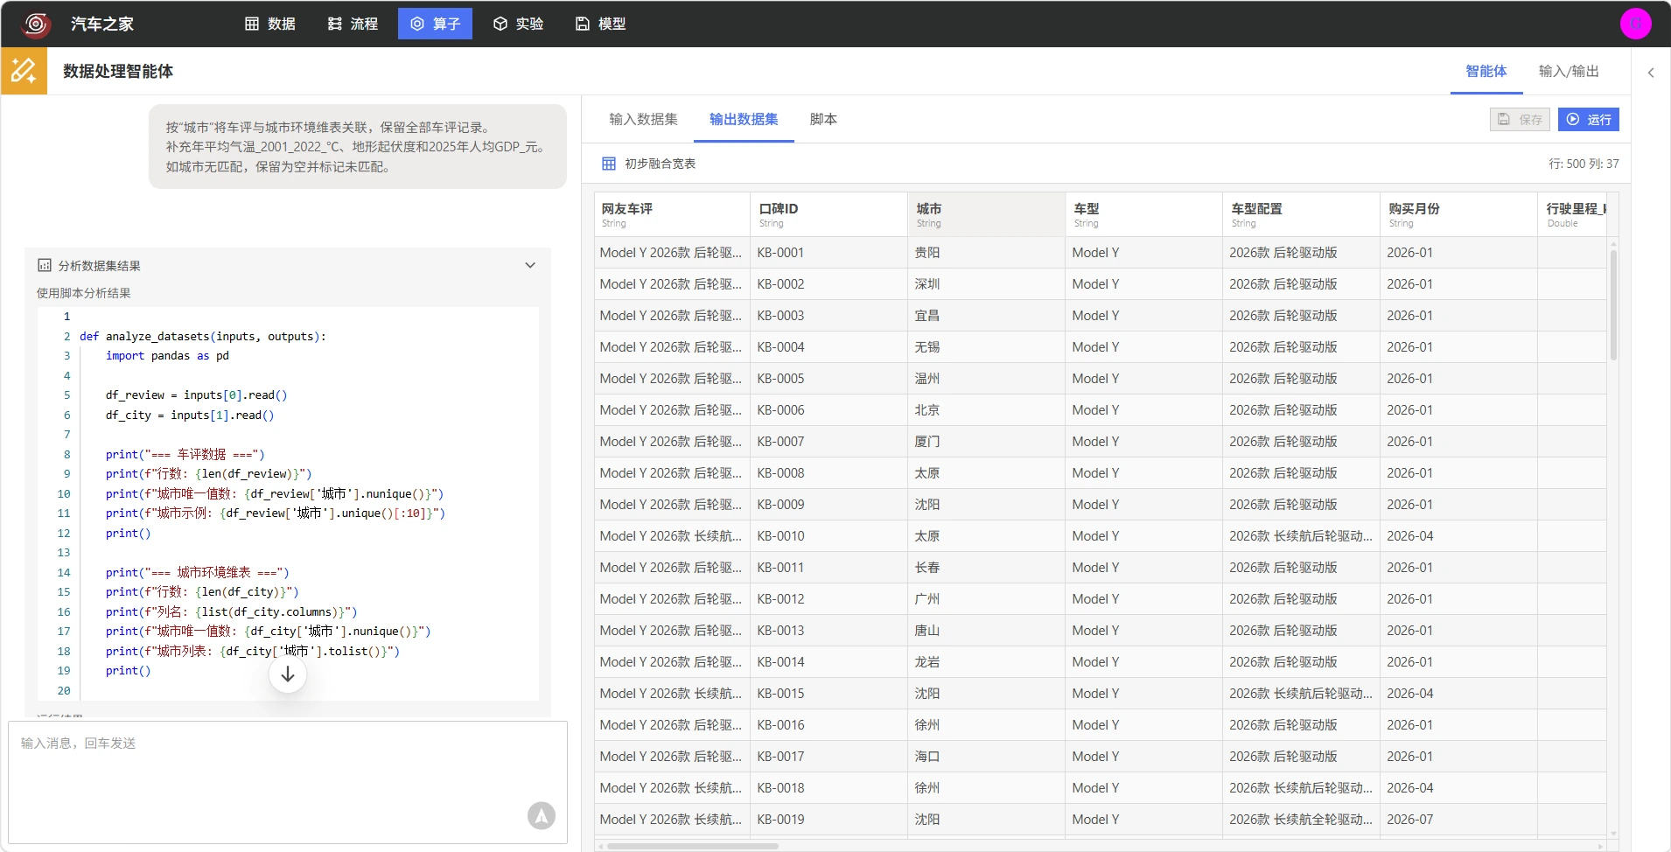Viewport: 1671px width, 852px height.
Task: Click the 行驶里程 column header
Action: 1573,214
